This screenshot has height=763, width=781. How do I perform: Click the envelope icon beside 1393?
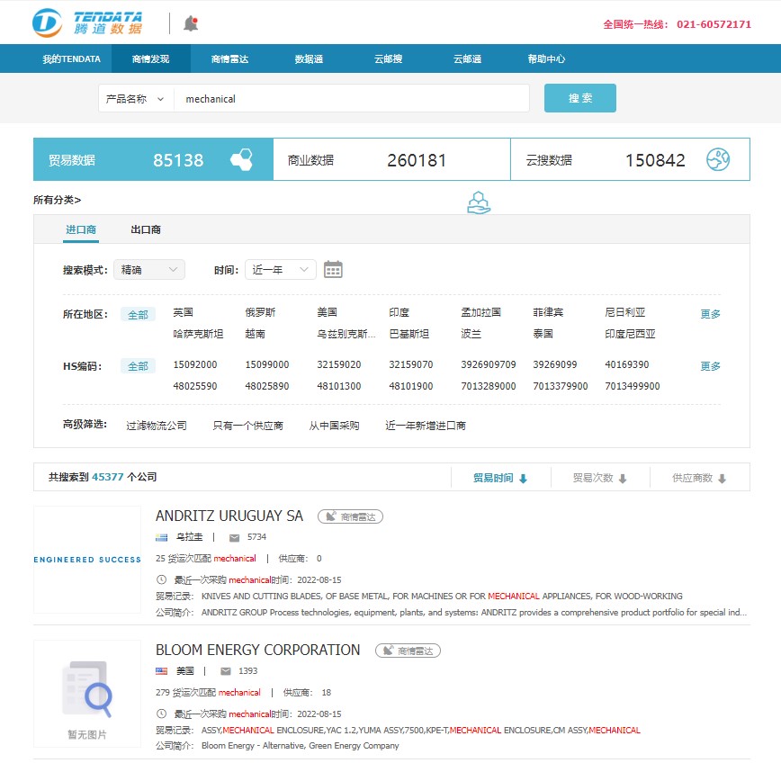(226, 671)
